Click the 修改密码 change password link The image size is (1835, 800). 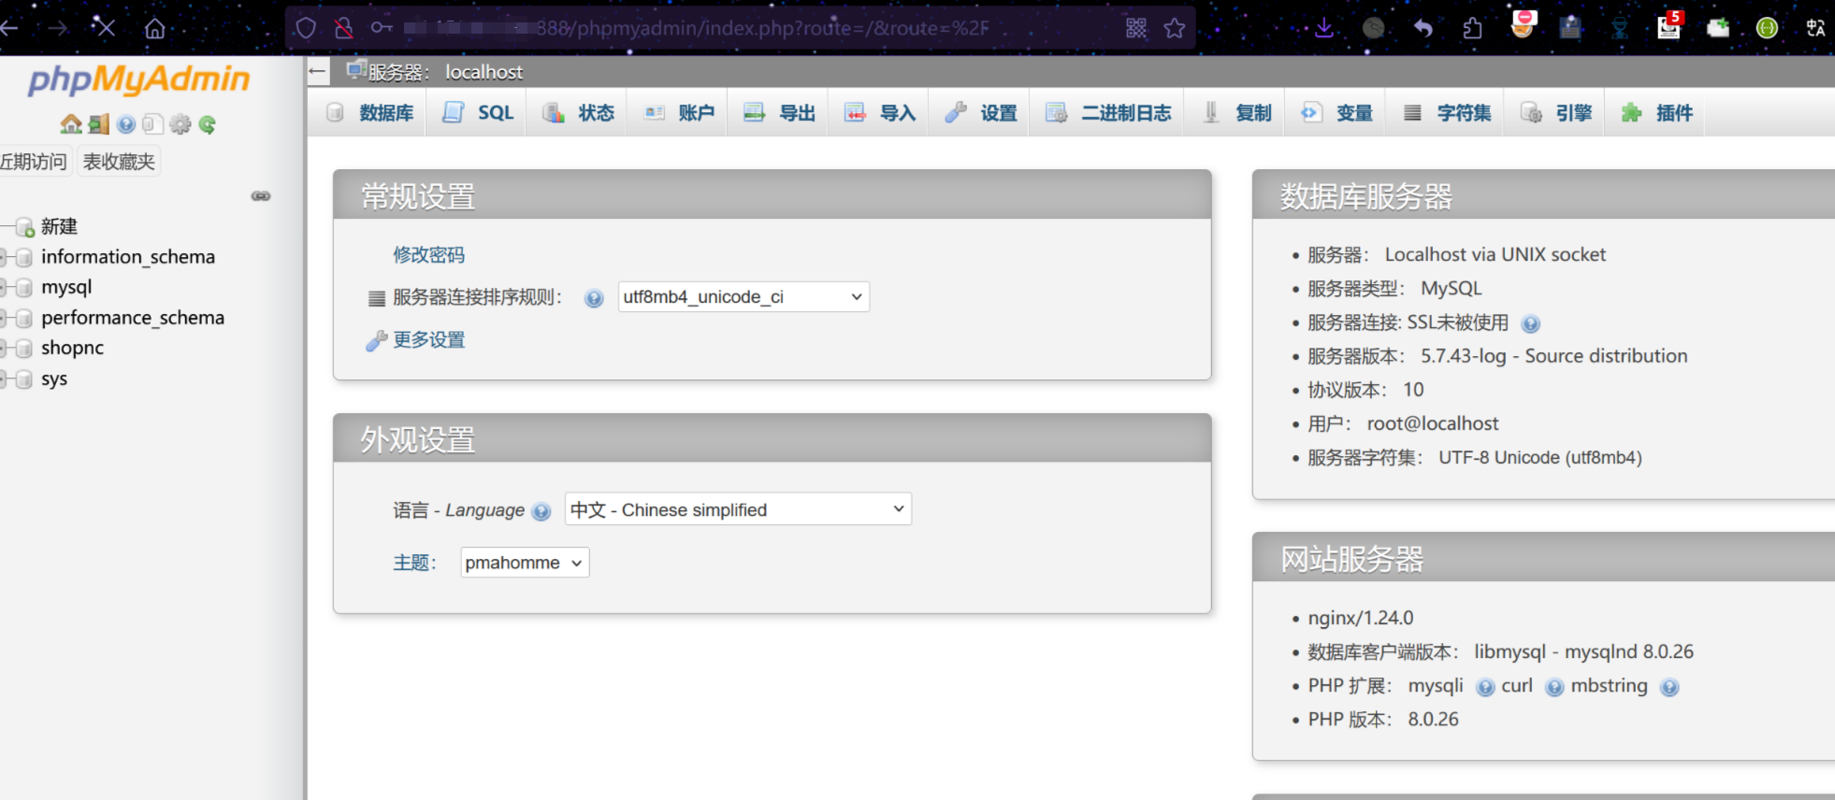pos(428,255)
